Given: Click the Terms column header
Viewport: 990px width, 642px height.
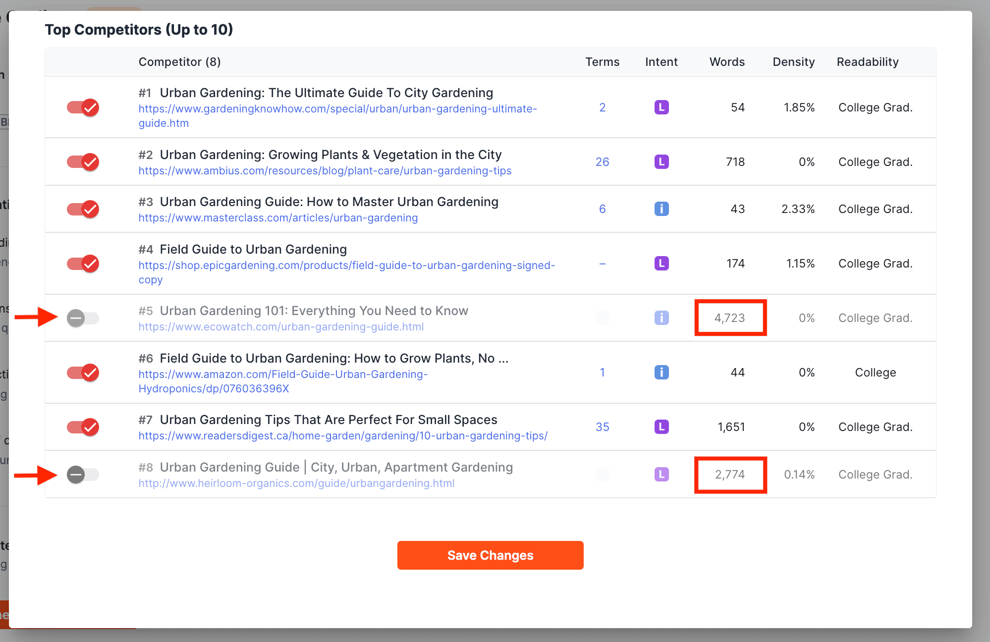Looking at the screenshot, I should point(603,62).
